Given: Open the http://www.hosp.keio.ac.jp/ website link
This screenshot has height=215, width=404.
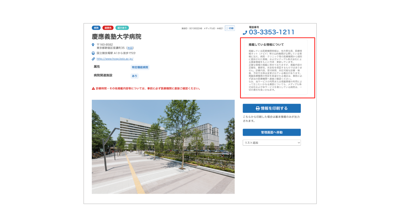Looking at the screenshot, I should 115,59.
